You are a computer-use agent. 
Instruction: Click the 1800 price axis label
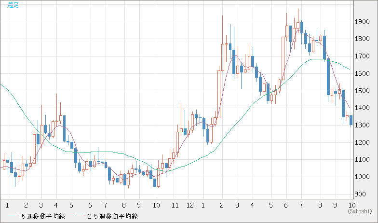[x=362, y=39]
